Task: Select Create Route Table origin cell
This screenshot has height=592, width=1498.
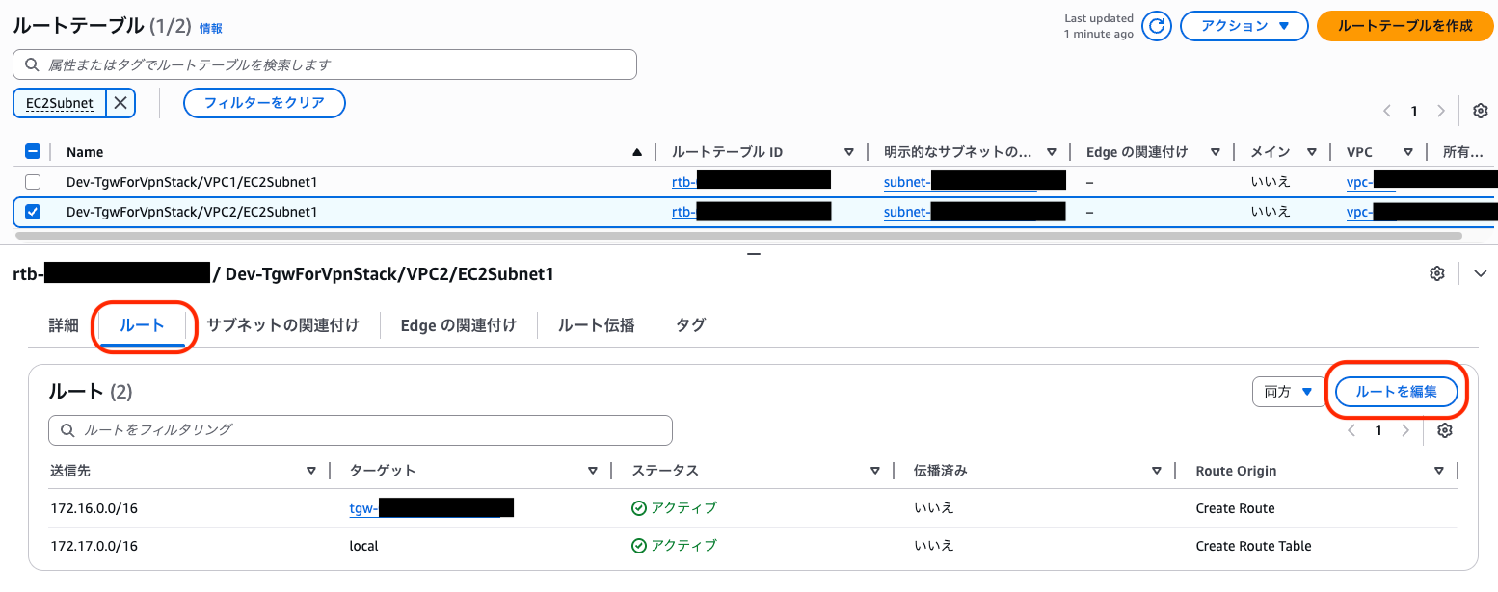Action: tap(1253, 546)
